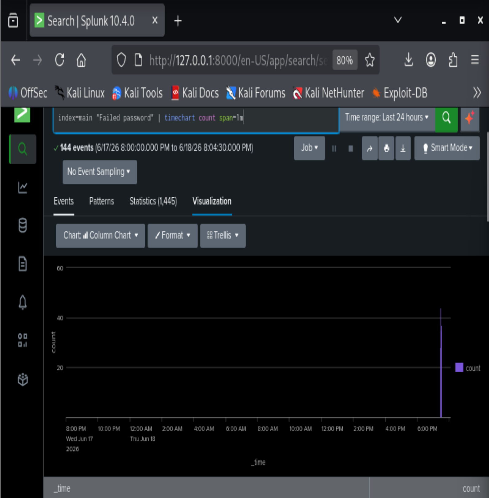Select the Visualization tab
Image resolution: width=489 pixels, height=498 pixels.
point(212,201)
